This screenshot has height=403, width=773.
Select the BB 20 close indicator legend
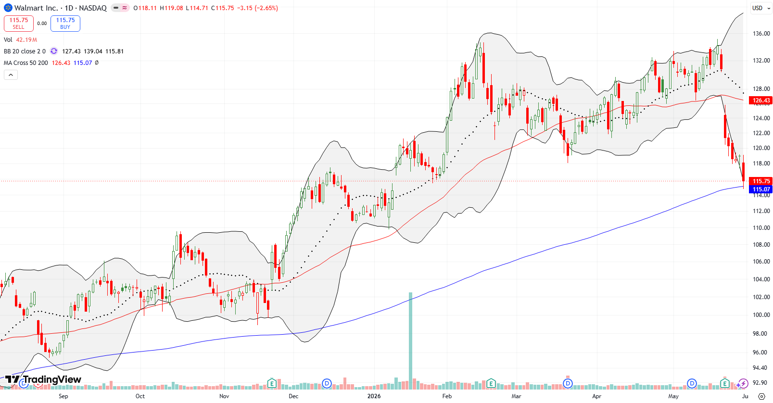[25, 51]
